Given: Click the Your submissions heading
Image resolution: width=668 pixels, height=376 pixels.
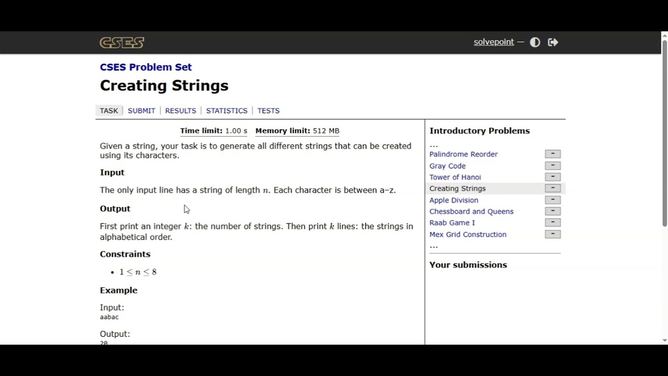Looking at the screenshot, I should (468, 265).
